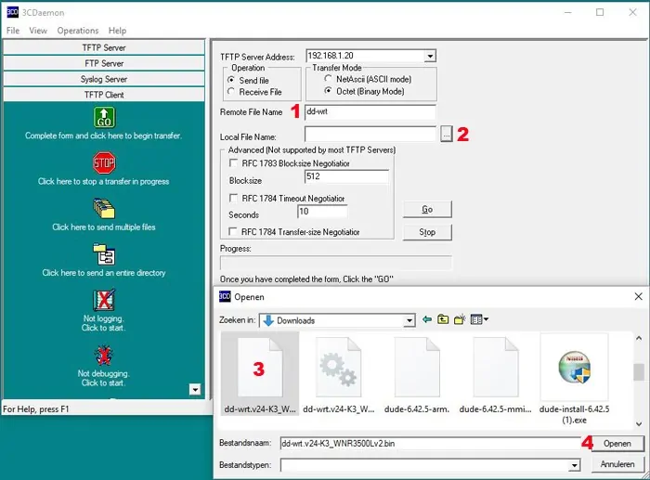Click the red STOP transfer icon
650x480 pixels.
coord(104,163)
